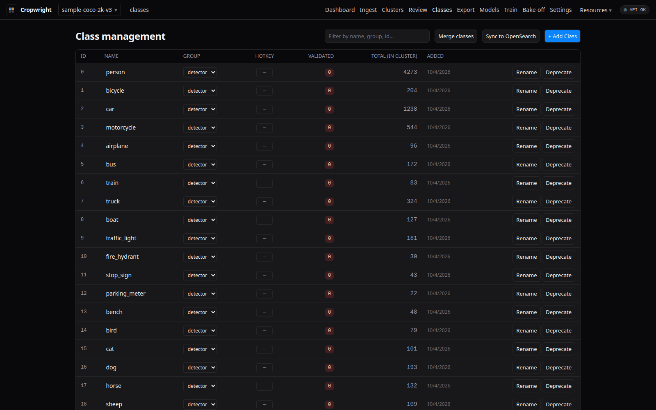Click the TOTAL (IN CLUSTER) column header
656x410 pixels.
[x=394, y=56]
